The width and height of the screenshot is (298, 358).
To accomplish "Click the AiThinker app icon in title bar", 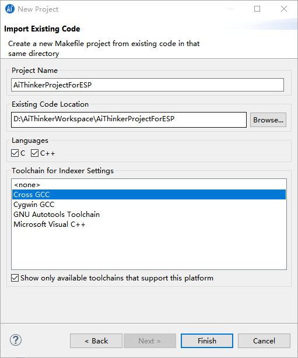I will point(10,9).
